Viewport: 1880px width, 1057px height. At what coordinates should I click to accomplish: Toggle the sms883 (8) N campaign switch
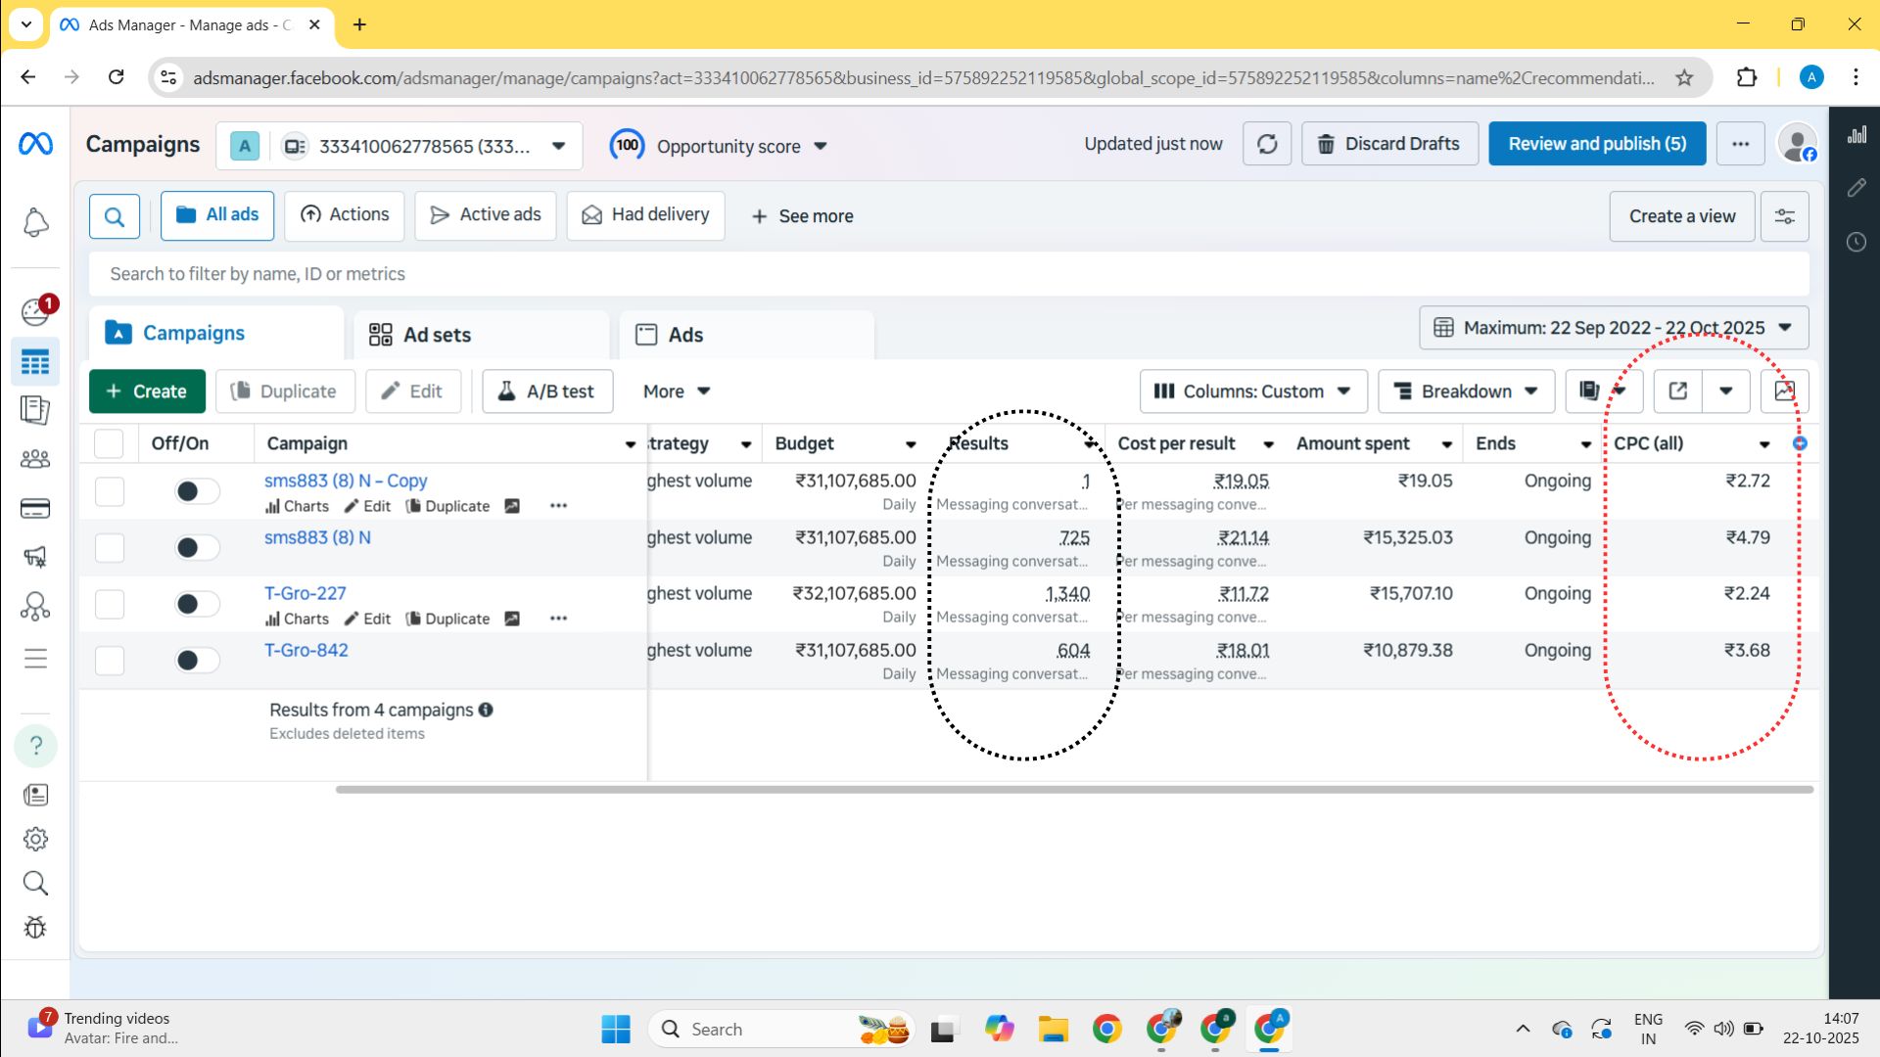click(197, 547)
